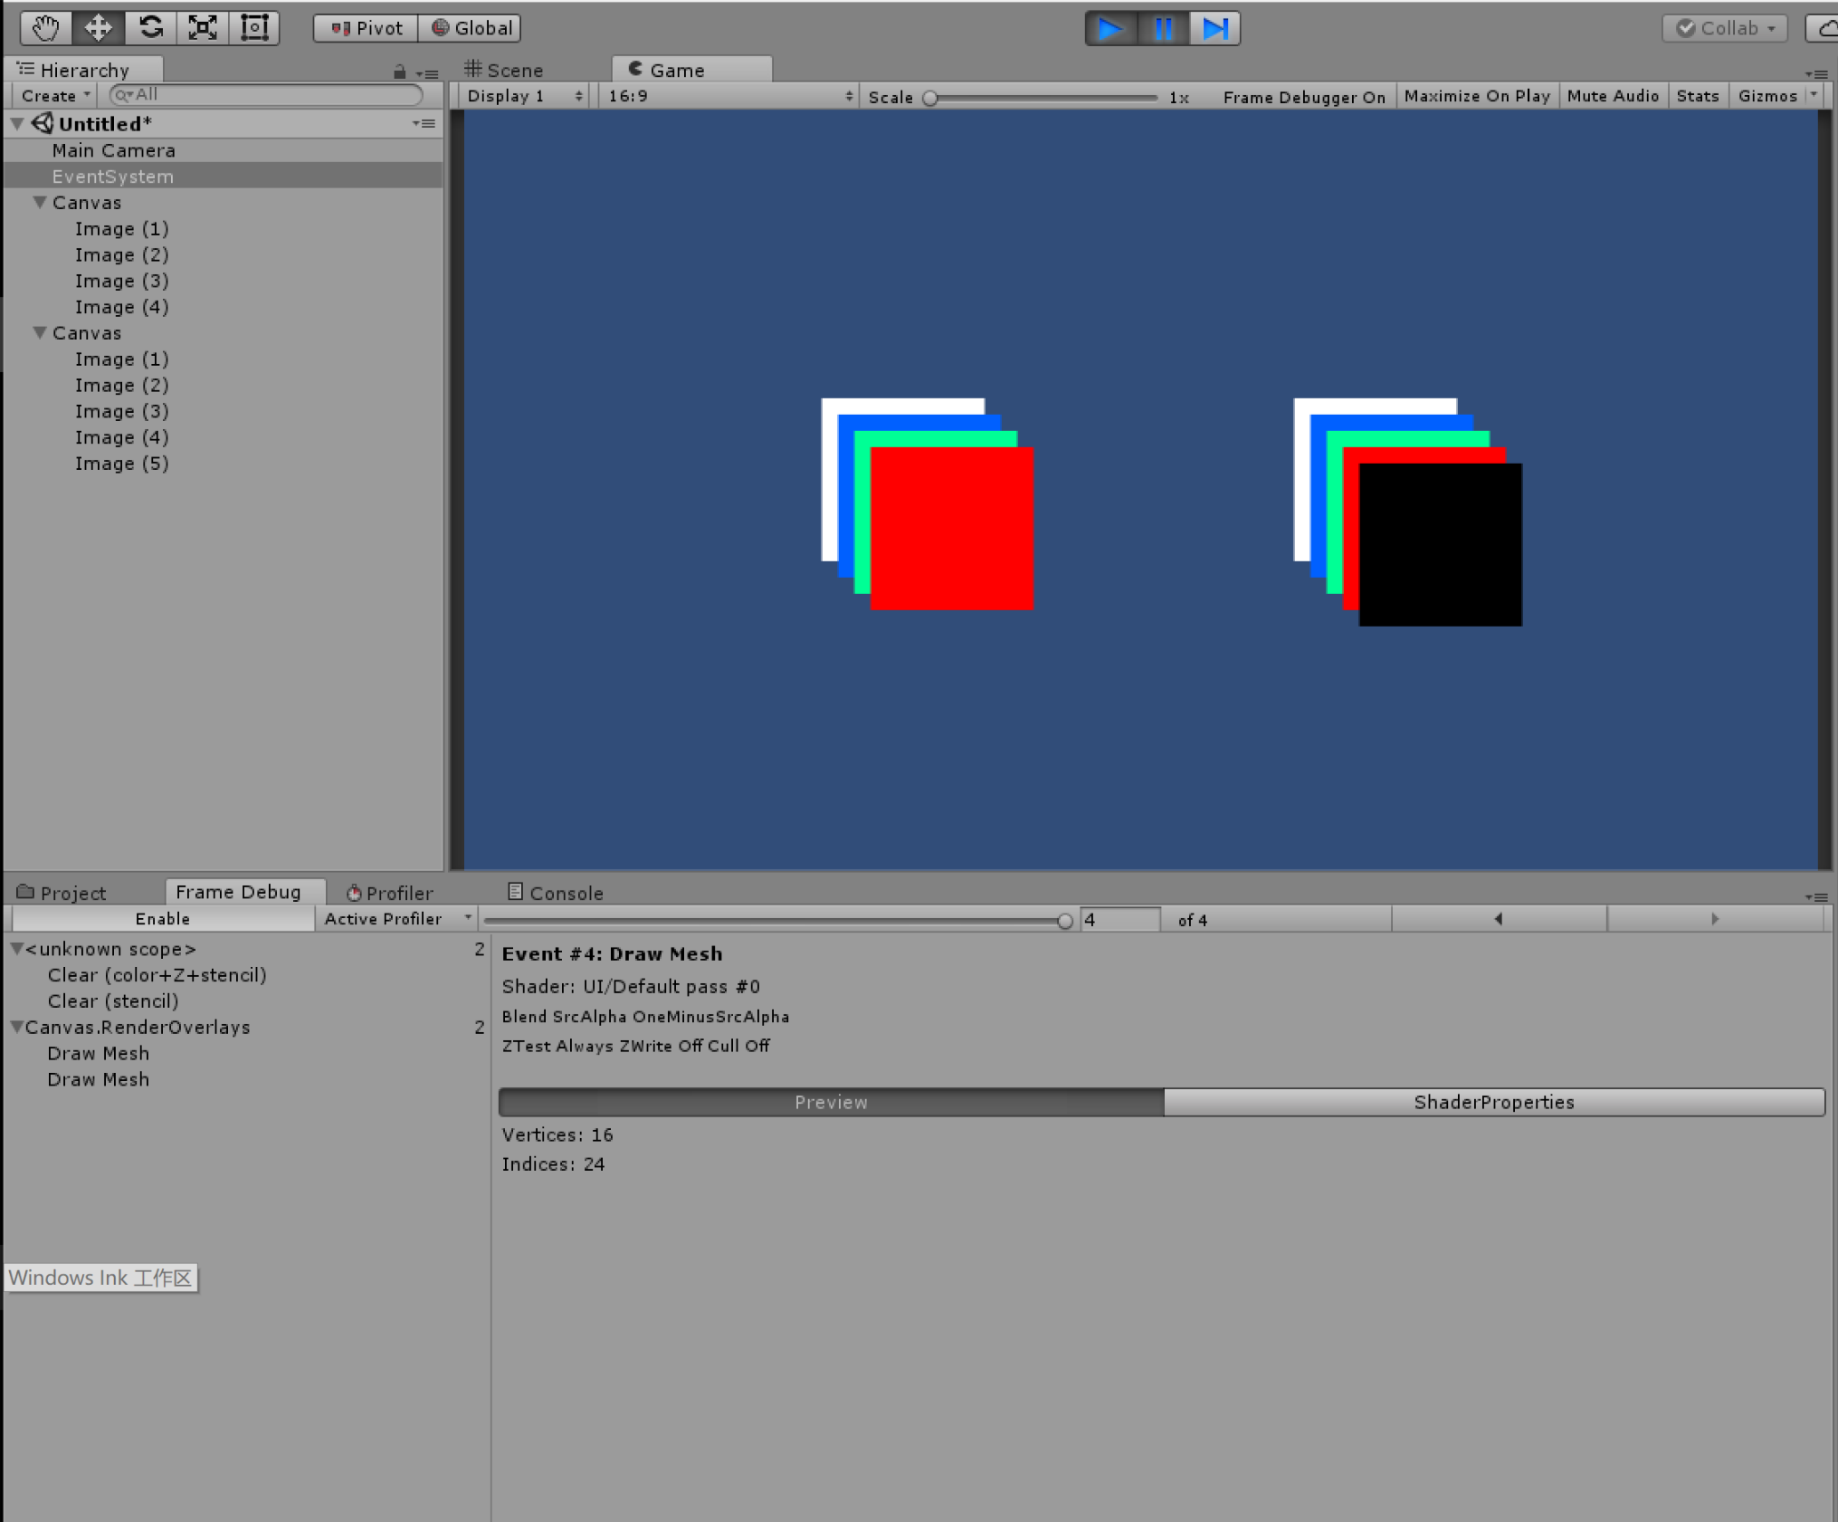Open Game view panel options menu
This screenshot has width=1838, height=1522.
click(1816, 73)
